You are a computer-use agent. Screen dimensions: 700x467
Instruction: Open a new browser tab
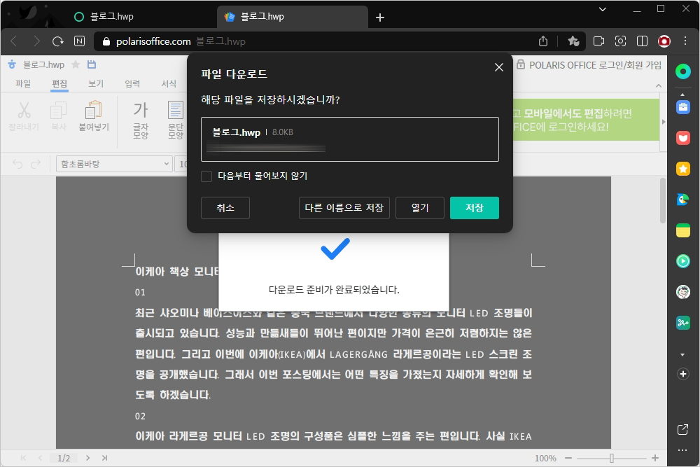(x=380, y=18)
